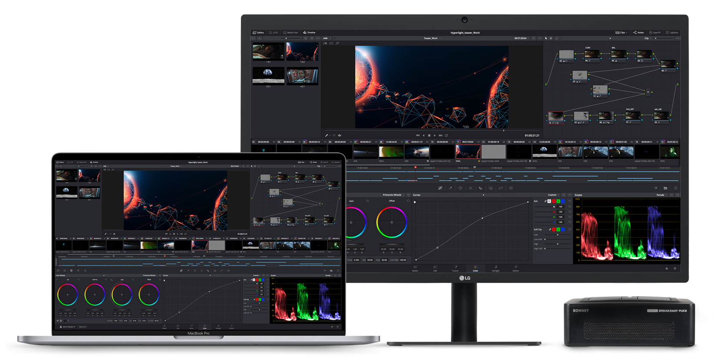The image size is (726, 364).
Task: Open the Custom curves dropdown on monitor
Action: tap(554, 195)
